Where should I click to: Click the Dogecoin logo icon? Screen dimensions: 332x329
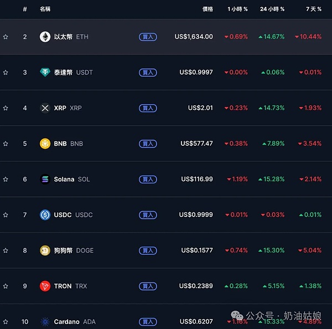click(45, 251)
